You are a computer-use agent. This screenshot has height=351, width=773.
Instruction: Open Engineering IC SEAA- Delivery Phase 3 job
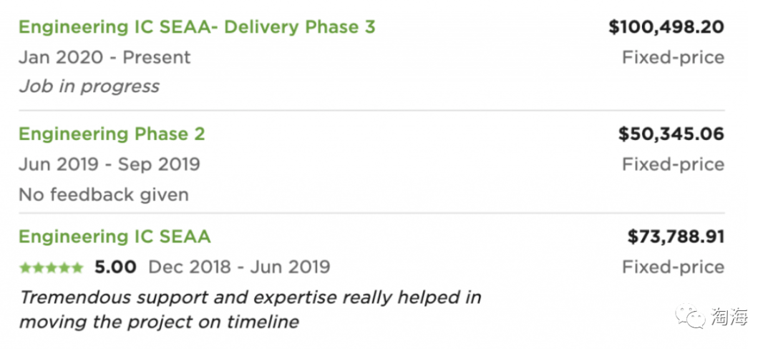[197, 28]
